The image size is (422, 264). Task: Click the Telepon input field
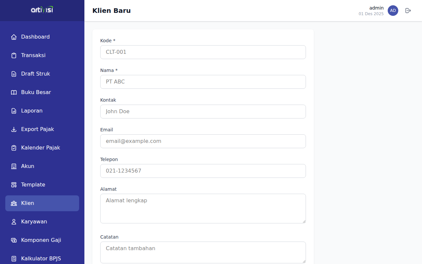pyautogui.click(x=203, y=171)
